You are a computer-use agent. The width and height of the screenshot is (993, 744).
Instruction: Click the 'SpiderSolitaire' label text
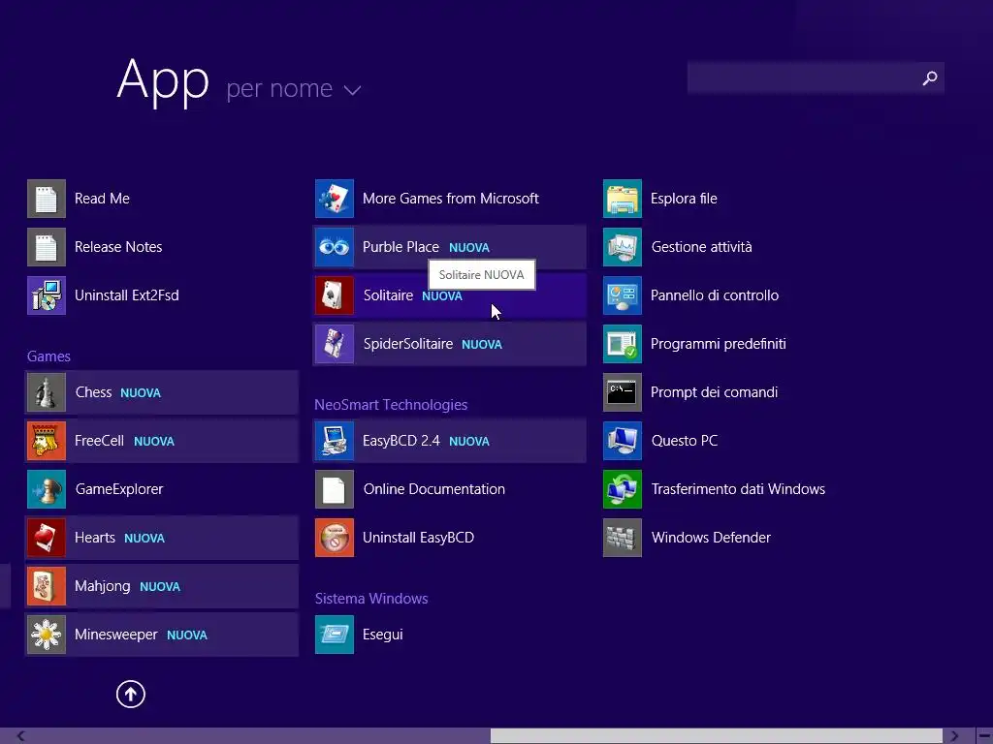(x=408, y=344)
